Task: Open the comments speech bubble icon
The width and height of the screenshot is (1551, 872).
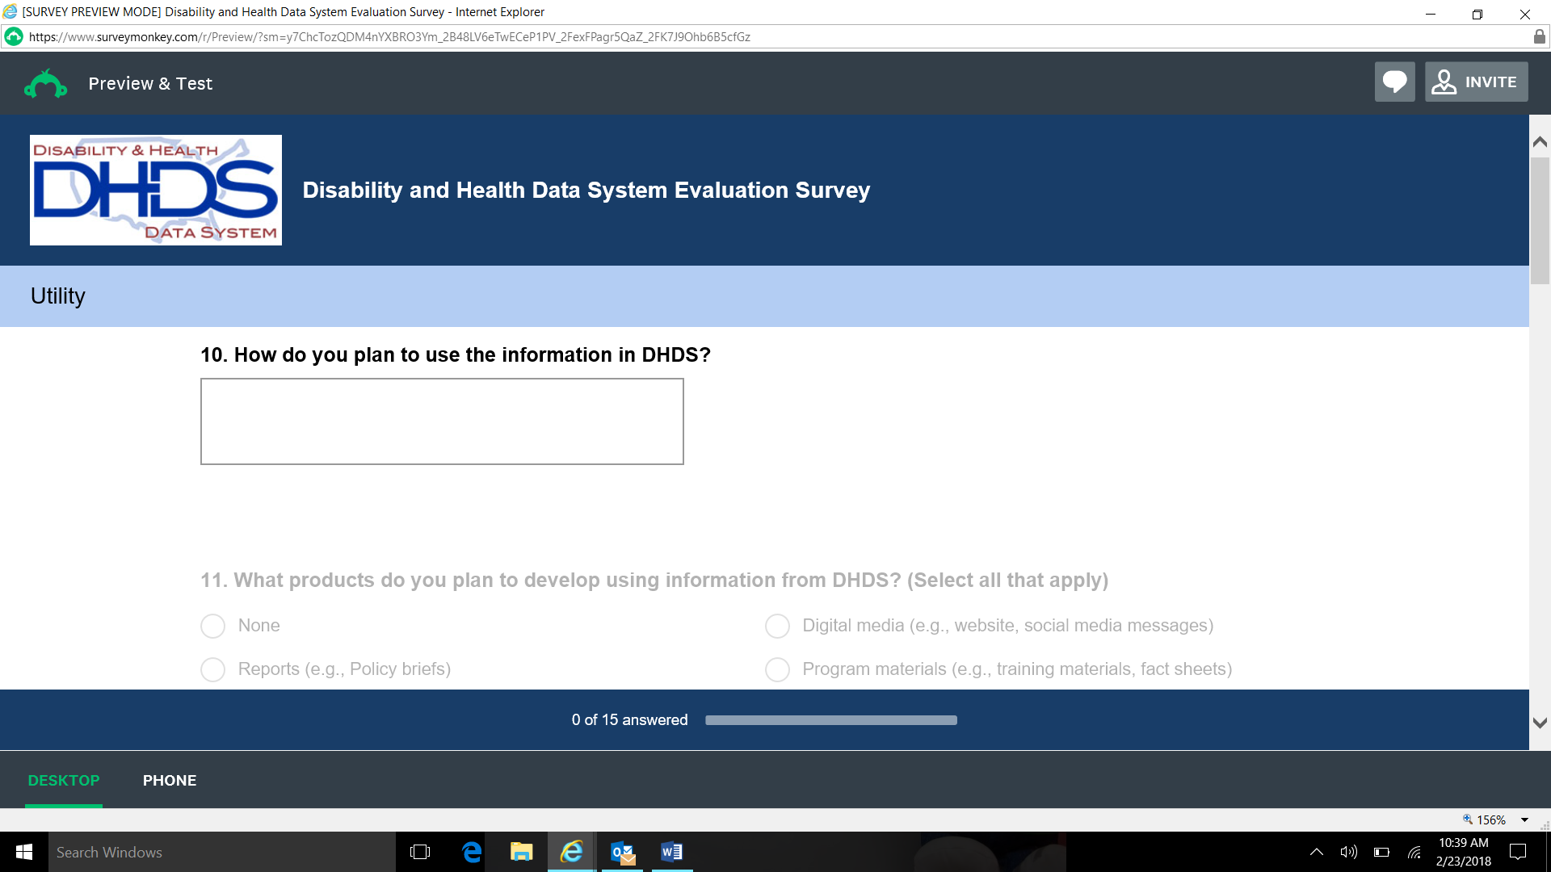Action: [1394, 82]
